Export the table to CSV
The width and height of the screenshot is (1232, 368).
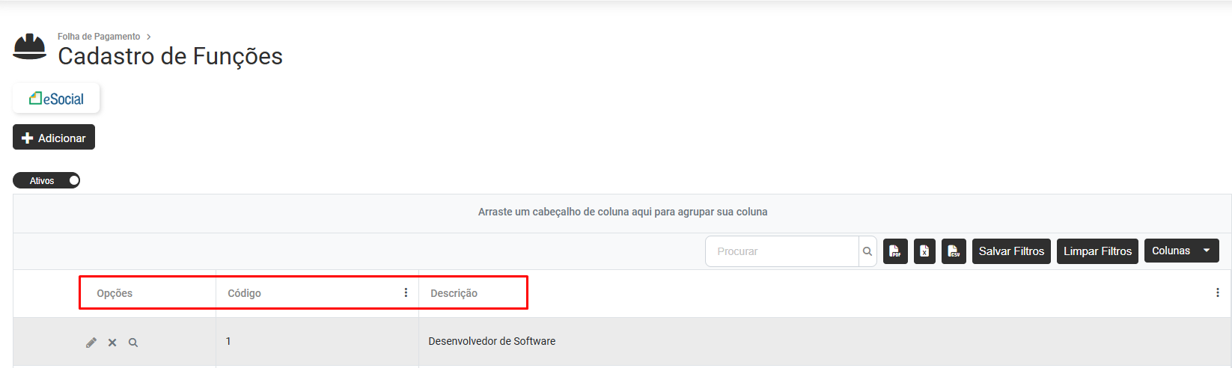954,251
